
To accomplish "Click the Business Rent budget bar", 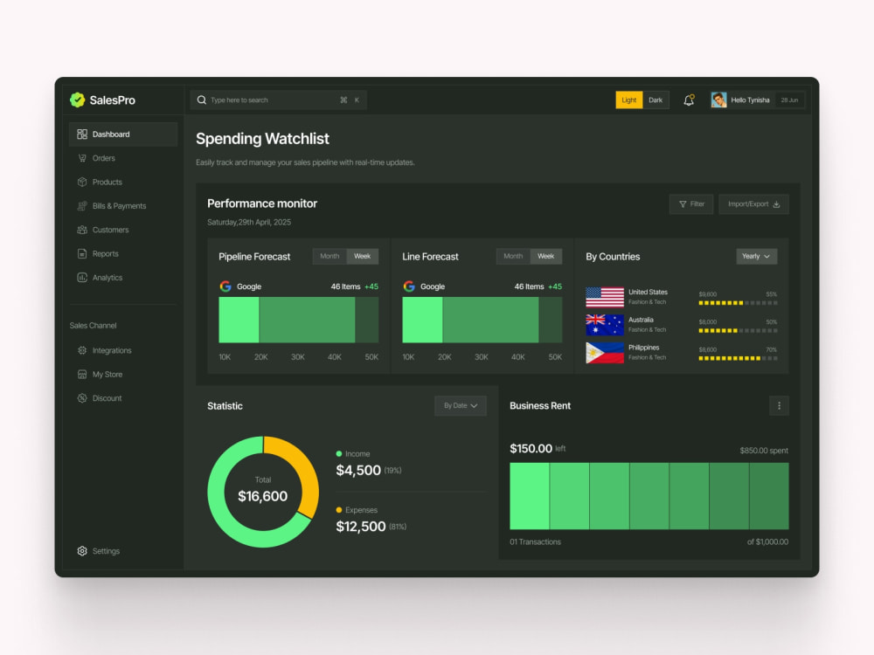I will [649, 496].
